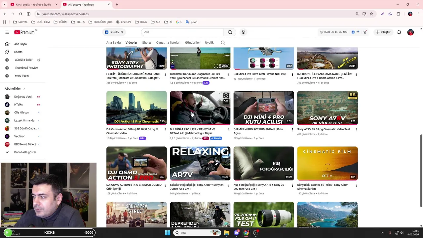Switch to Üyelik tab
The image size is (423, 238).
(x=209, y=43)
